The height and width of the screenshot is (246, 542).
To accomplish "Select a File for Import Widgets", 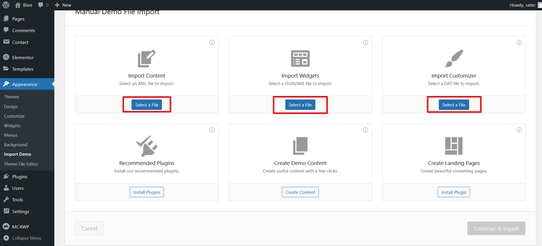I will [x=300, y=105].
